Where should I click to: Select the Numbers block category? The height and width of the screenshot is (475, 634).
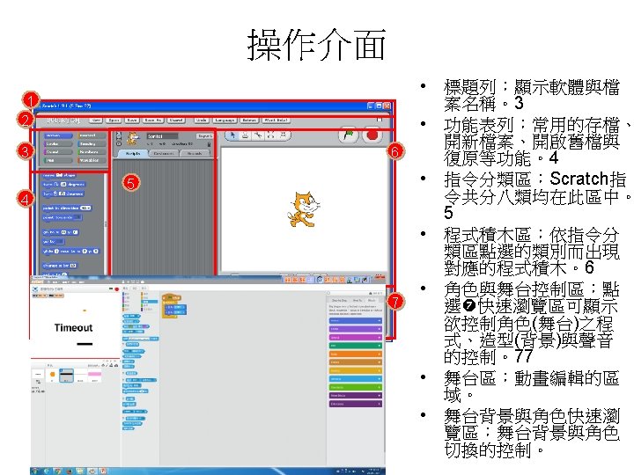pyautogui.click(x=92, y=152)
